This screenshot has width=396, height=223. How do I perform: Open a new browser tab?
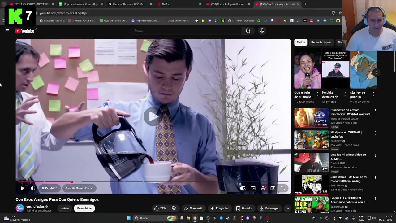pyautogui.click(x=306, y=4)
